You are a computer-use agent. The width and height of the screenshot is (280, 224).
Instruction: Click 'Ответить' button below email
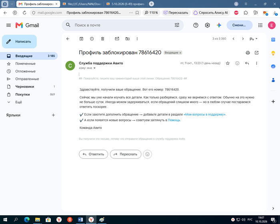[93, 154]
